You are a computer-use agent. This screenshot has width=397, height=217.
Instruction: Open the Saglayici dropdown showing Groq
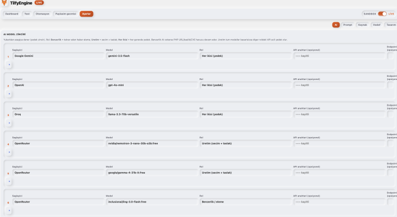[x=58, y=114]
